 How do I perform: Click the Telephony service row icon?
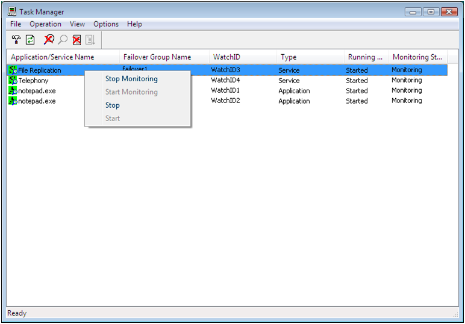click(x=13, y=80)
